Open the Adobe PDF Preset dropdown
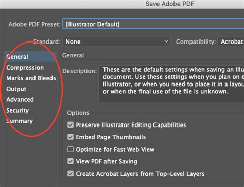 pos(153,24)
